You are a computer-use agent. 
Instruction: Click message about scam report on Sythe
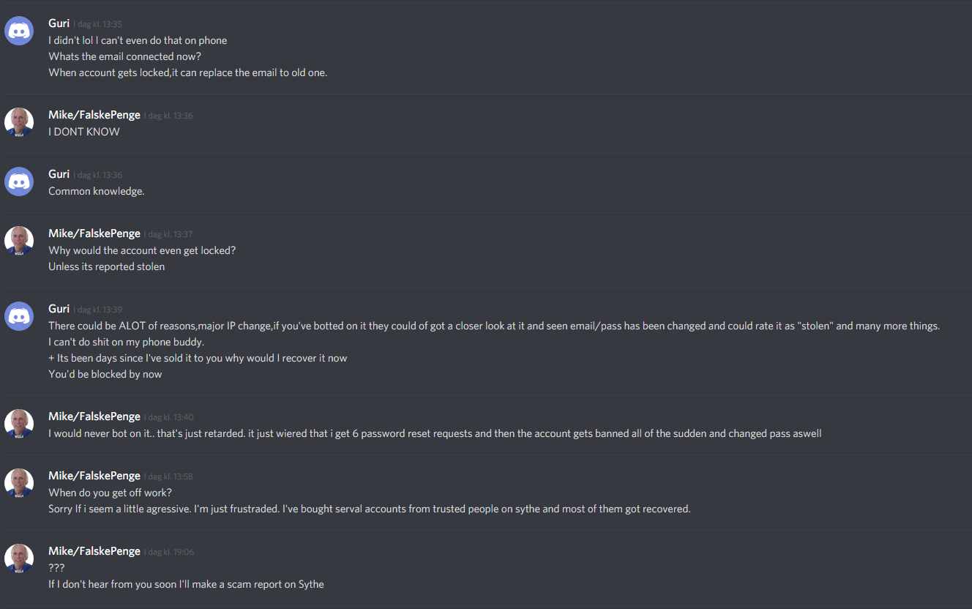pyautogui.click(x=186, y=584)
